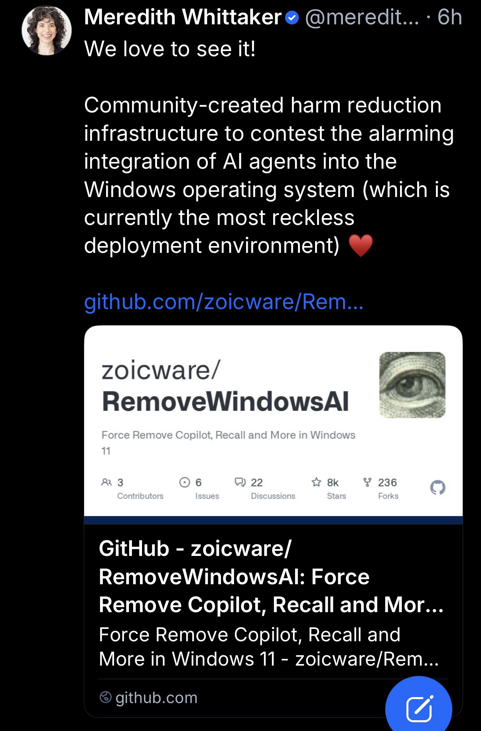Click the contributors icon showing 3

coord(106,482)
